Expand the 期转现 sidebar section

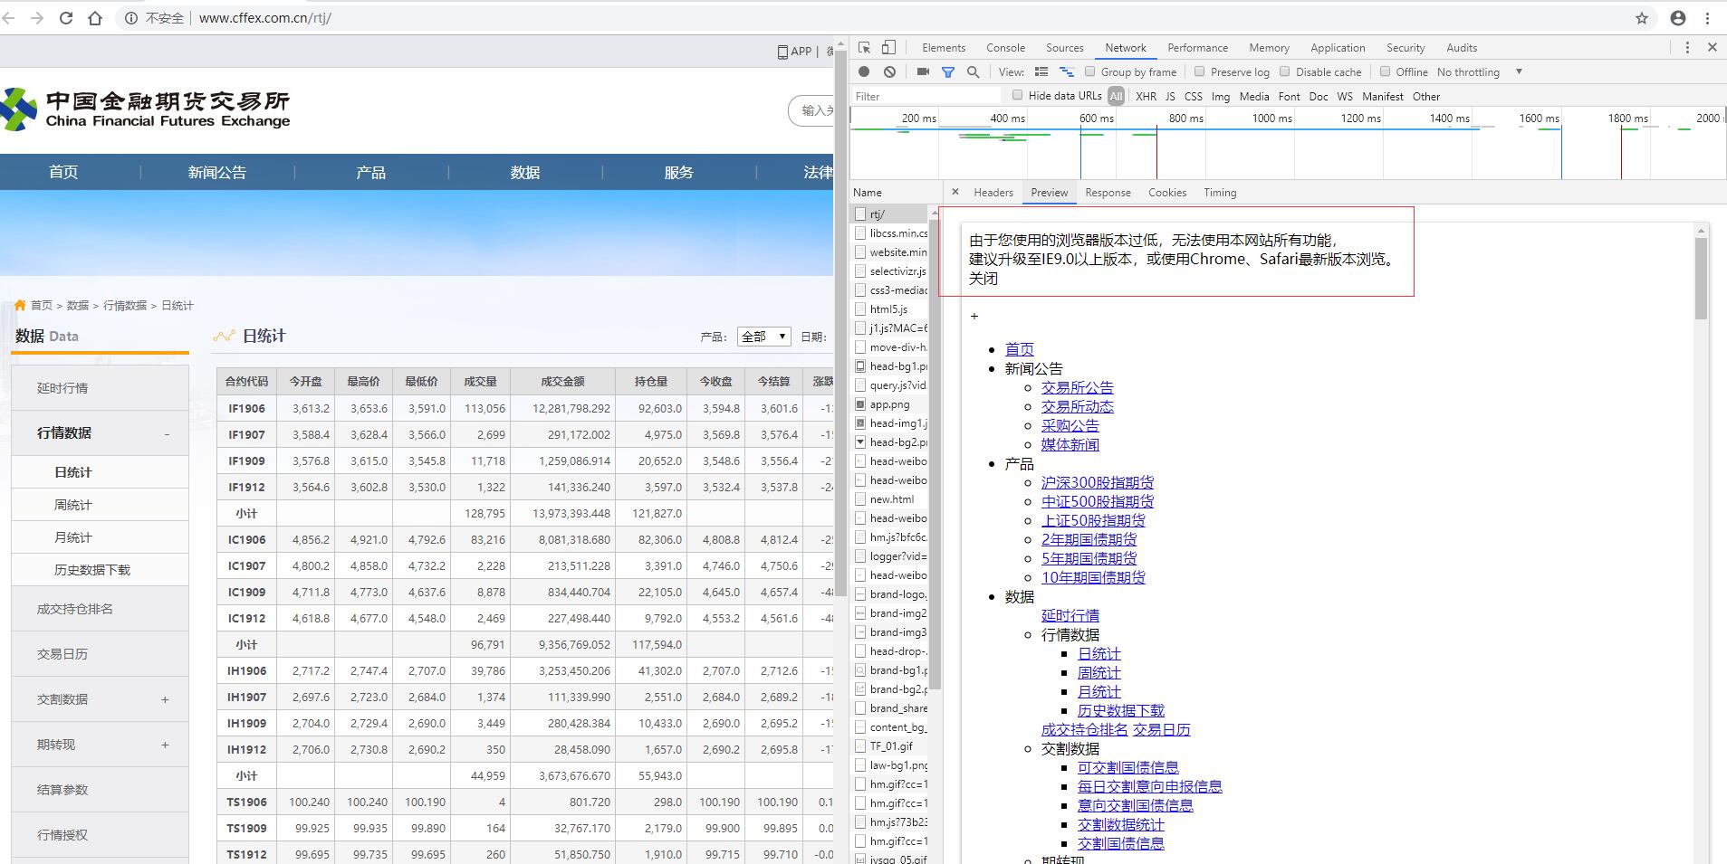tap(165, 745)
